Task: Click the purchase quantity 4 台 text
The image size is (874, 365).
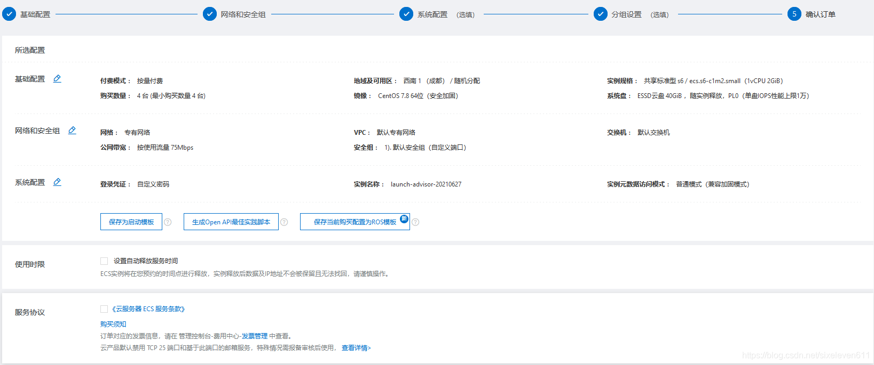Action: pyautogui.click(x=143, y=96)
